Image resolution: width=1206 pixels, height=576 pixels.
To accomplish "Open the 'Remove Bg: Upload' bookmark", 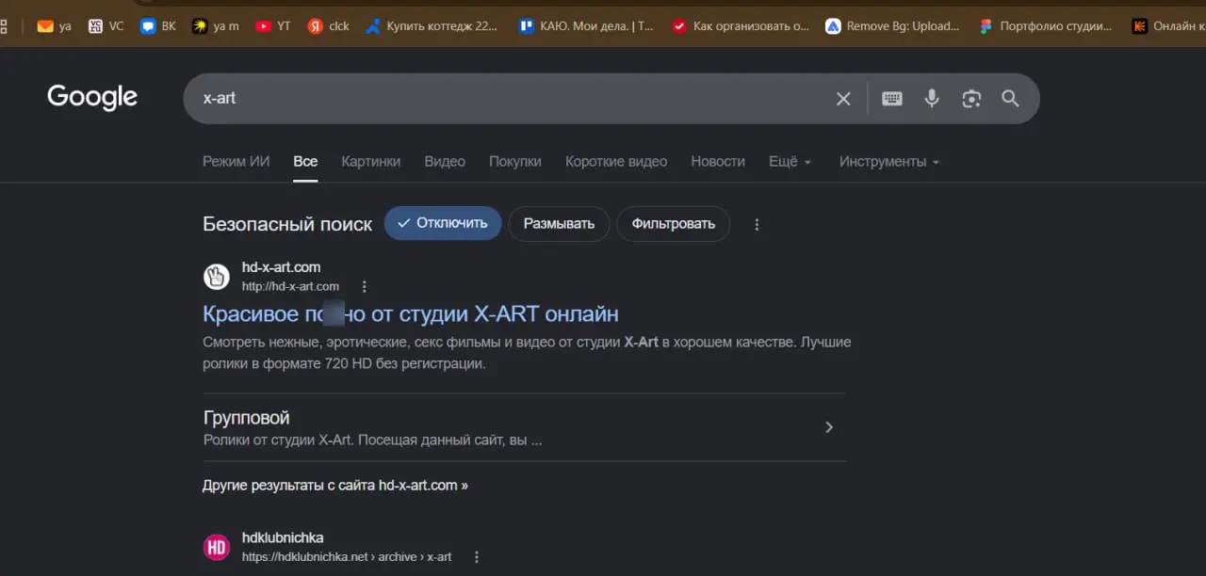I will (x=892, y=26).
